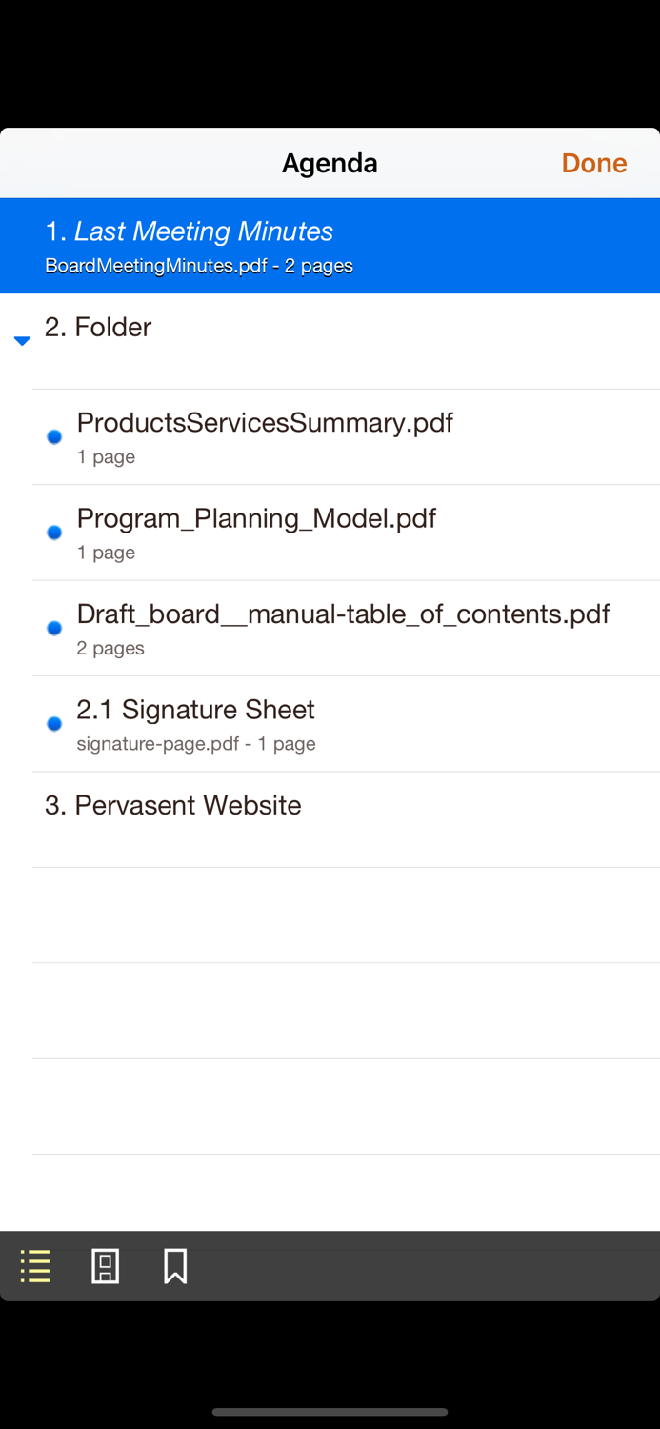Screen dimensions: 660x1429
Task: Open "1. Last Meeting Minutes"
Action: click(330, 245)
